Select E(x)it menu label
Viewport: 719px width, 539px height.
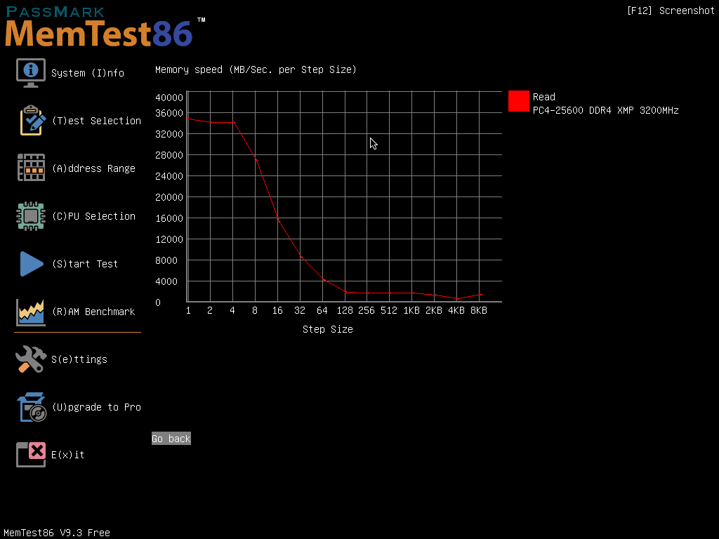coord(68,455)
